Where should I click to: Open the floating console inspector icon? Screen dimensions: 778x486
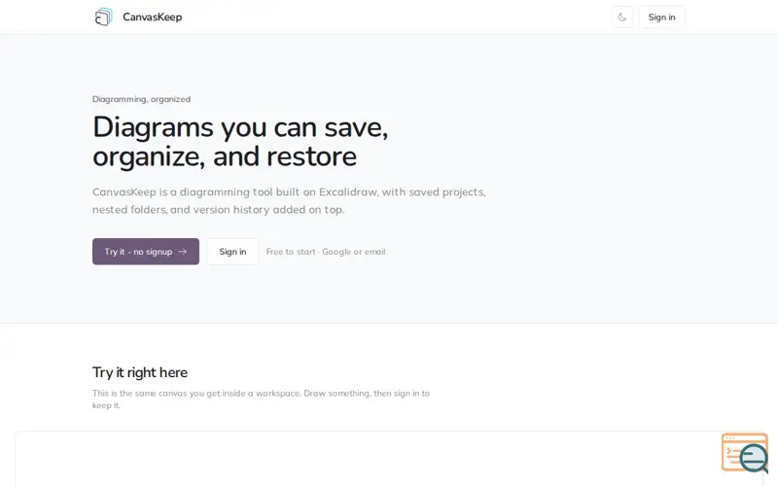coord(745,453)
